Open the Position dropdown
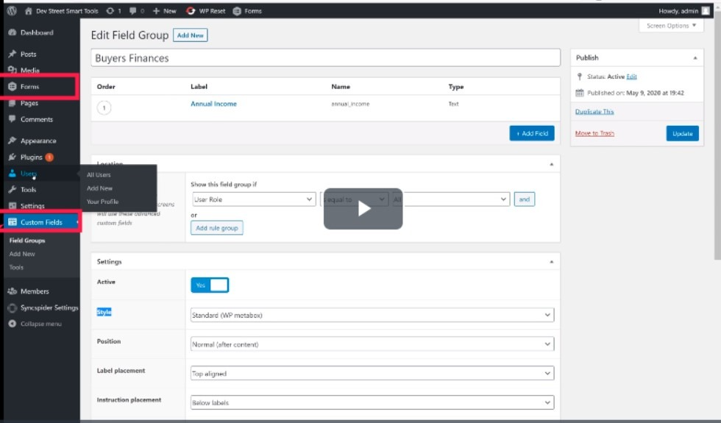Viewport: 721px width, 423px height. tap(372, 344)
